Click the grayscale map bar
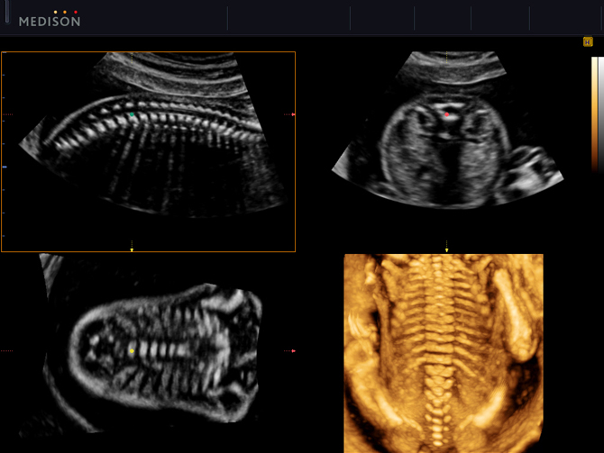The image size is (604, 453). (601, 114)
